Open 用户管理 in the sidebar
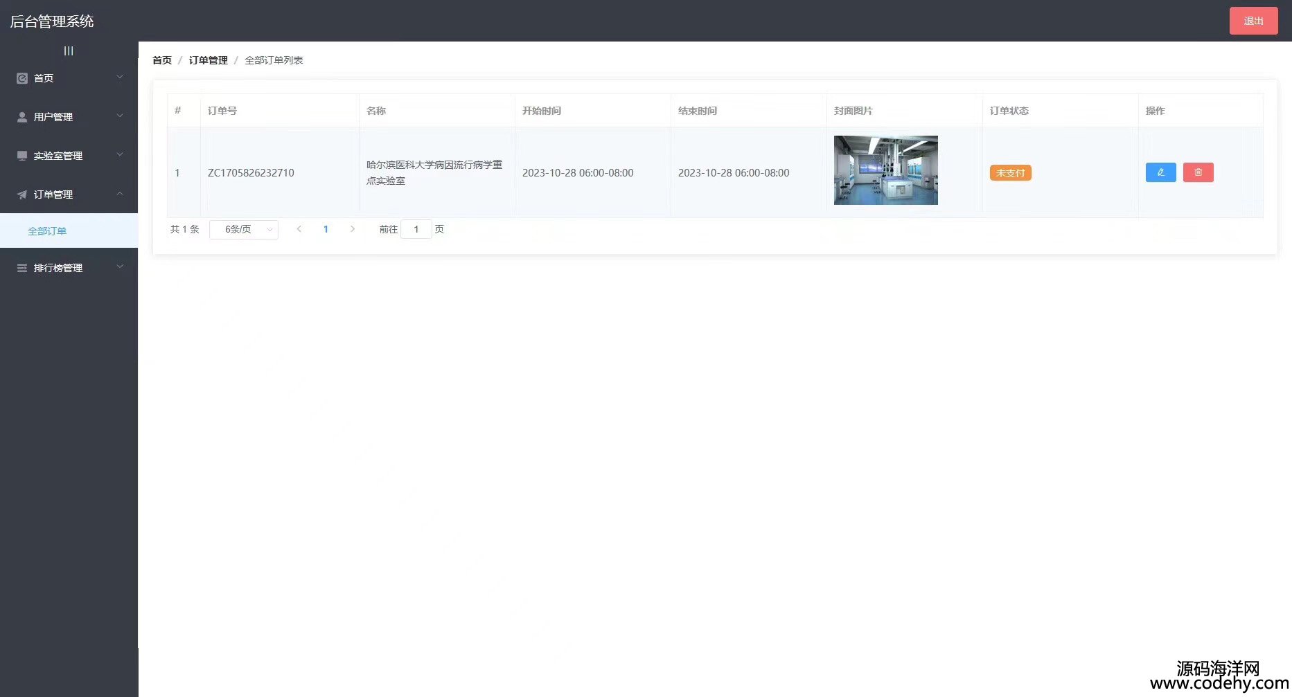 coord(69,117)
